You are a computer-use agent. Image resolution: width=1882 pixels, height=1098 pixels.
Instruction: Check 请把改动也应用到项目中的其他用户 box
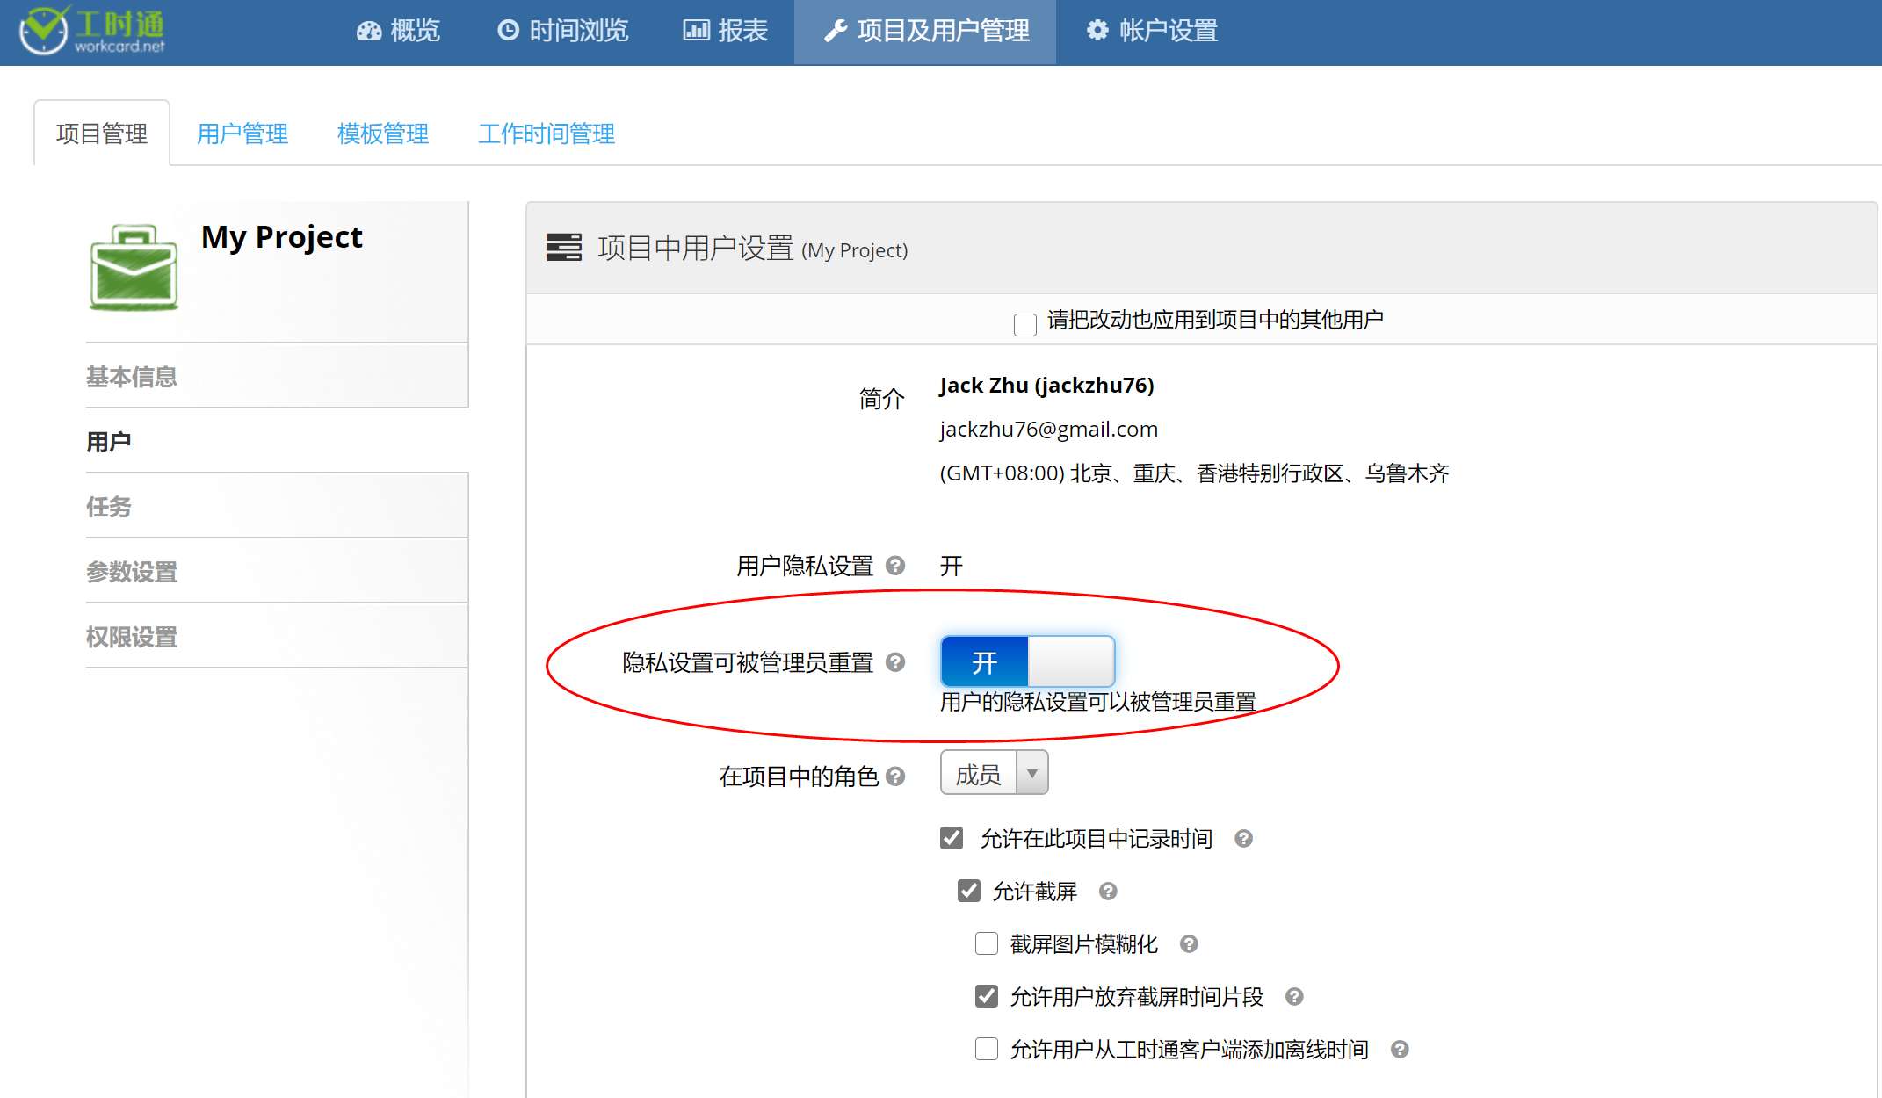coord(1024,324)
